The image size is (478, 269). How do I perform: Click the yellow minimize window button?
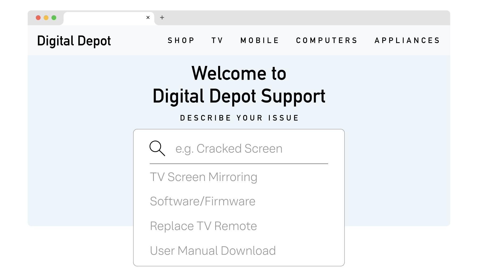pos(46,18)
